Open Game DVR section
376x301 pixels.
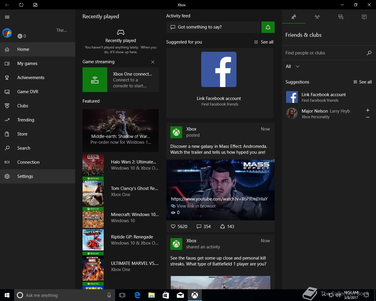tap(38, 92)
